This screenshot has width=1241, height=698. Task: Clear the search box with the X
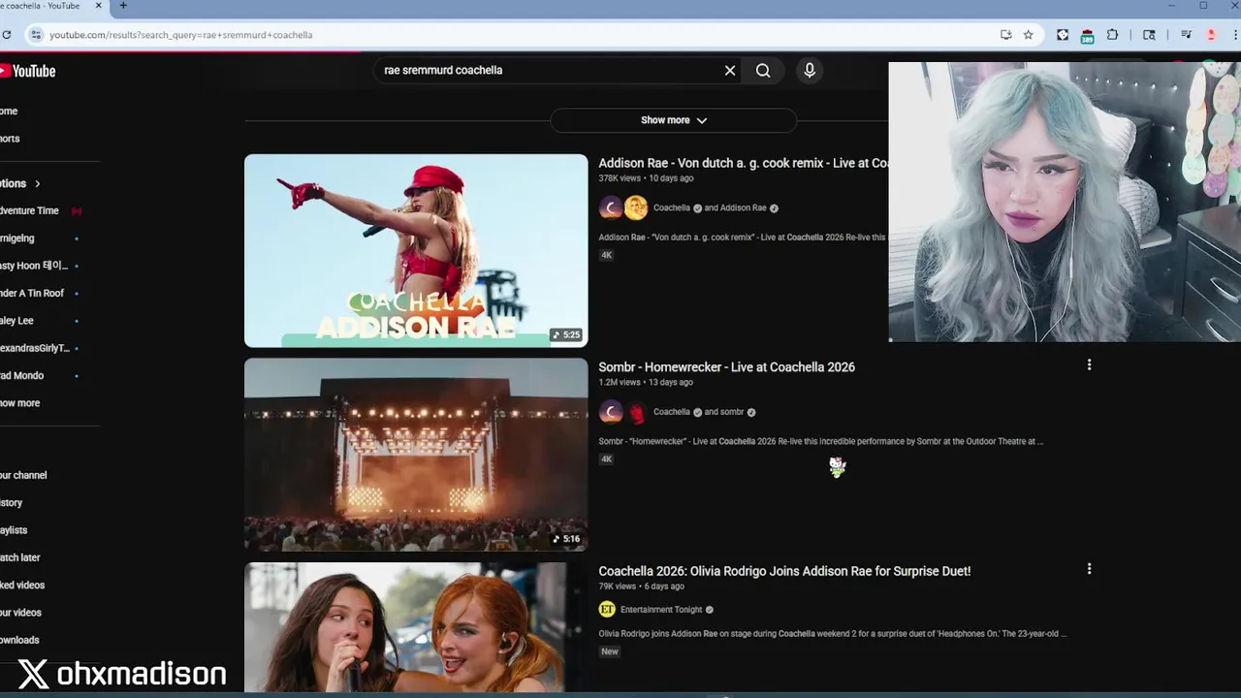(730, 70)
